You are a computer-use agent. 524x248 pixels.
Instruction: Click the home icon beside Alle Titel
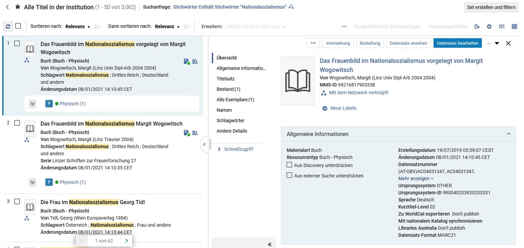tap(17, 7)
